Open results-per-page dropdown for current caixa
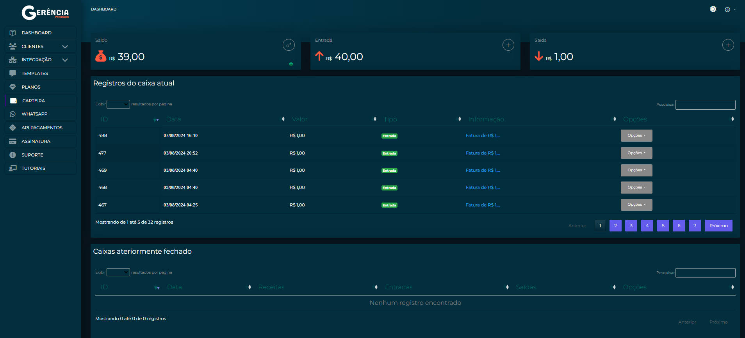The width and height of the screenshot is (745, 338). click(118, 104)
